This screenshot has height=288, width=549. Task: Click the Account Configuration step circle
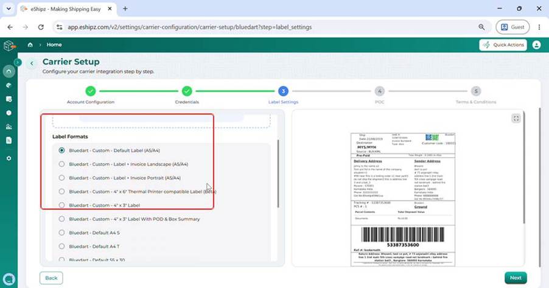pyautogui.click(x=90, y=91)
